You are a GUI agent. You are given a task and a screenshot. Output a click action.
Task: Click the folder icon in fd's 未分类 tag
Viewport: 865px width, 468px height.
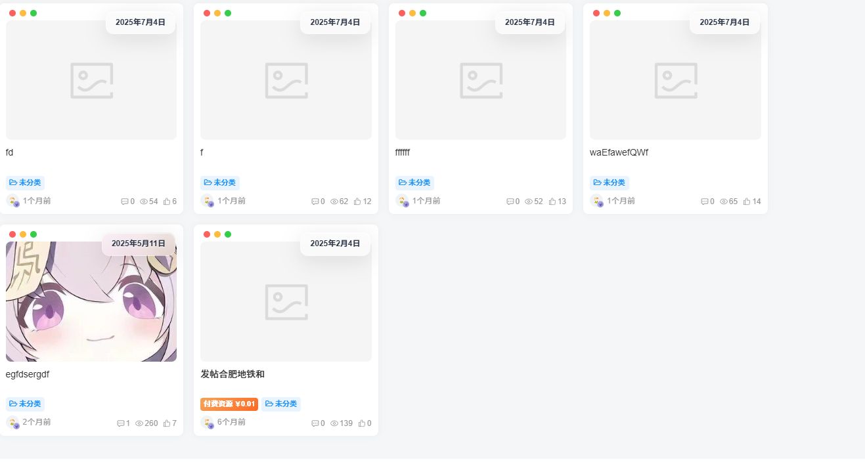pos(12,182)
